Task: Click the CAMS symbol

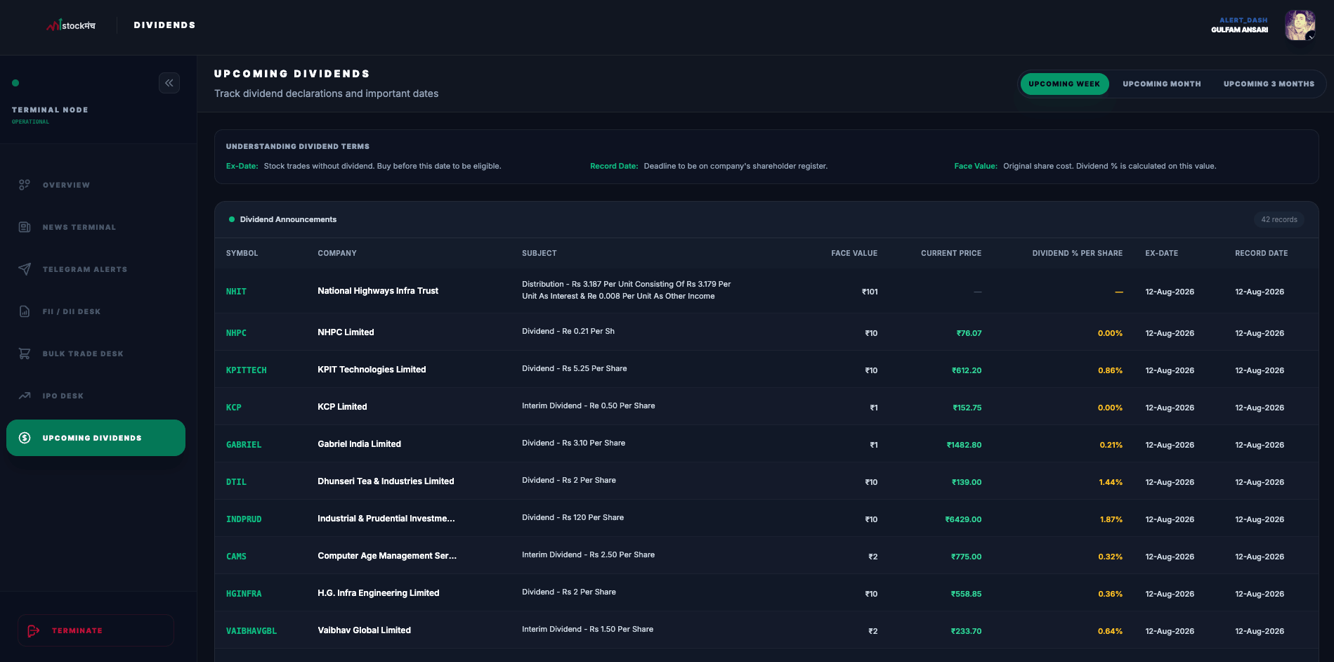Action: pyautogui.click(x=236, y=557)
